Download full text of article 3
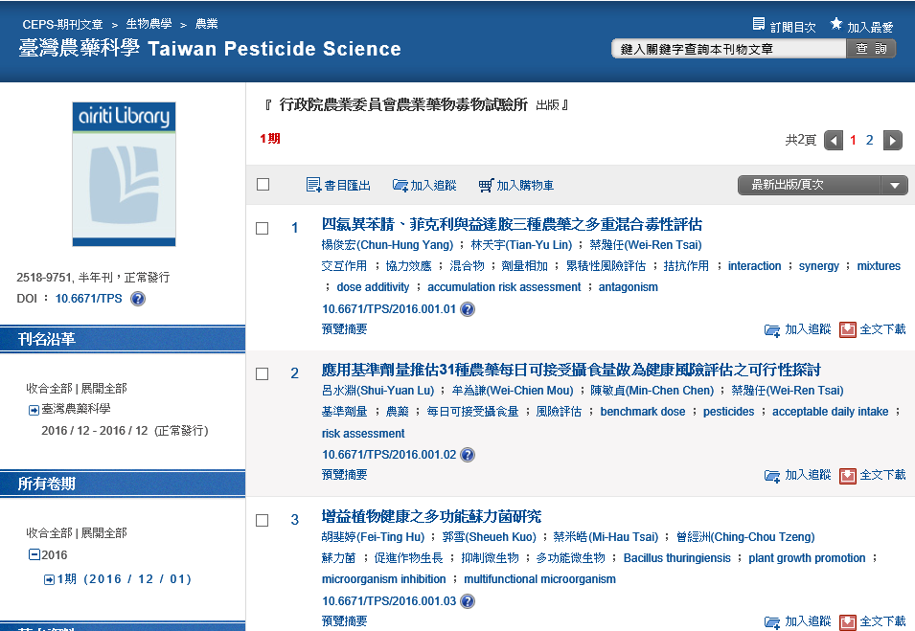This screenshot has height=631, width=915. pos(847,622)
